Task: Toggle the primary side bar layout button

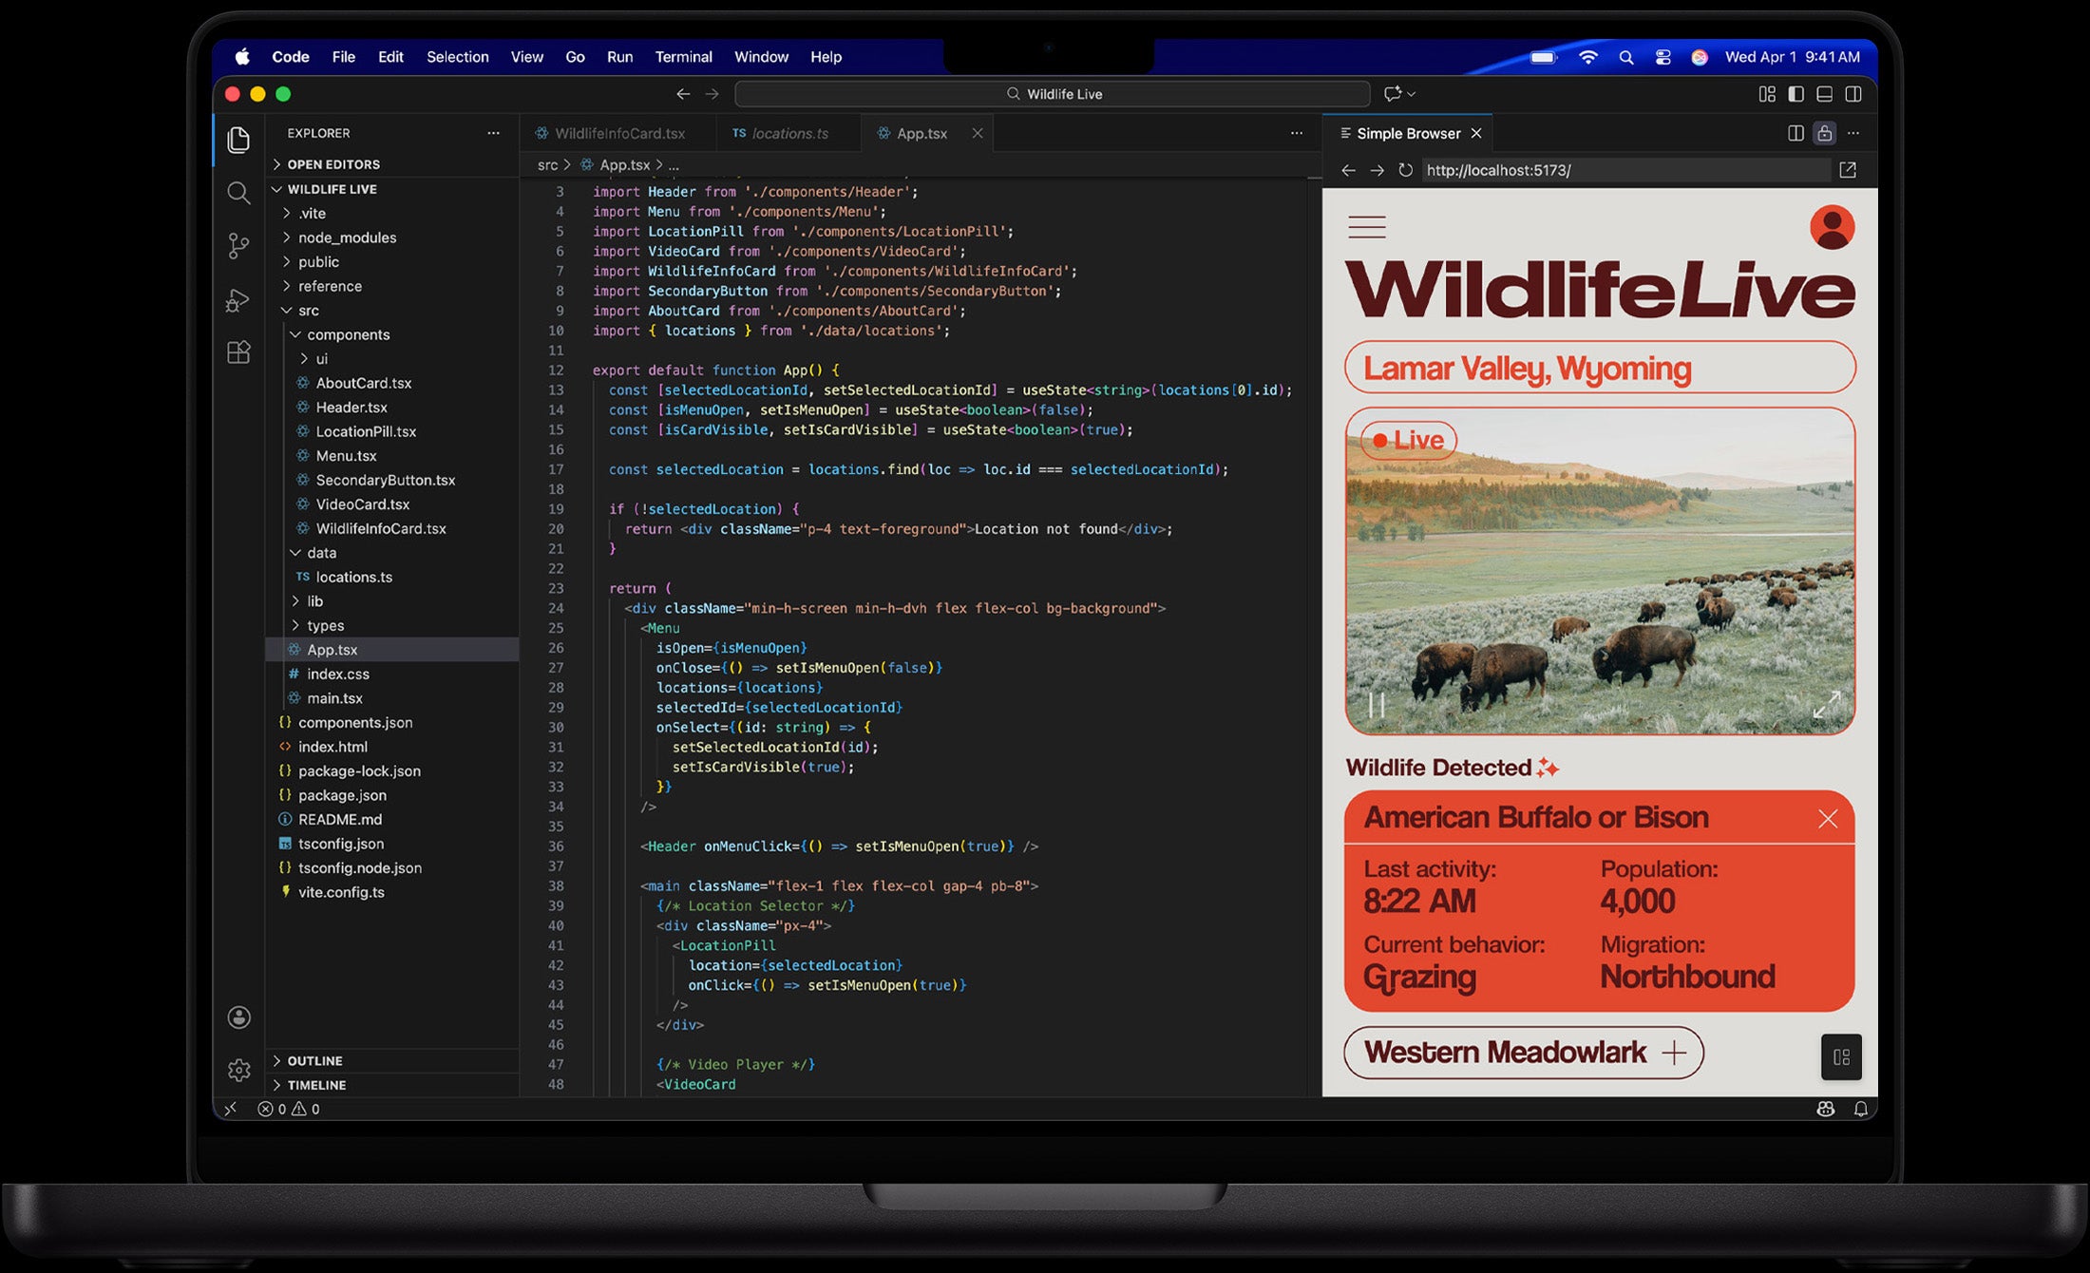Action: 1795,94
